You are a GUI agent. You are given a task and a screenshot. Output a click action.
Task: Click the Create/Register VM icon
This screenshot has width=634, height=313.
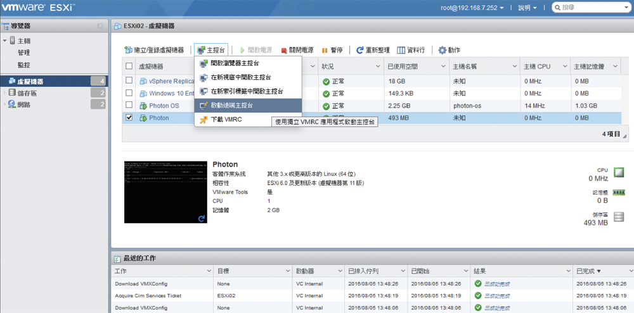coord(128,50)
